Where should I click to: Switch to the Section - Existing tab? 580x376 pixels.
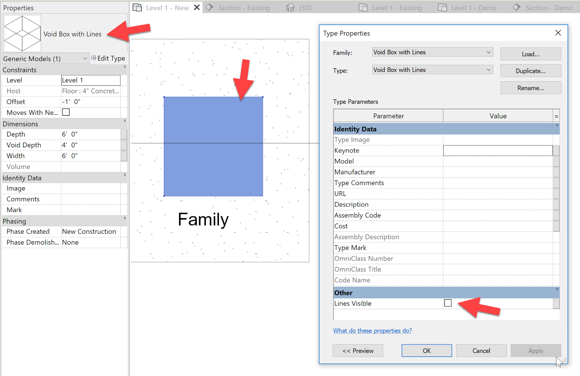[x=244, y=7]
